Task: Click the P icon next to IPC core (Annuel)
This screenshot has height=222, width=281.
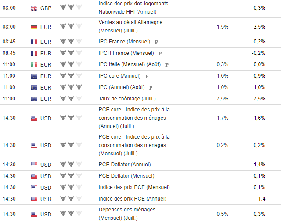Action: pyautogui.click(x=147, y=76)
